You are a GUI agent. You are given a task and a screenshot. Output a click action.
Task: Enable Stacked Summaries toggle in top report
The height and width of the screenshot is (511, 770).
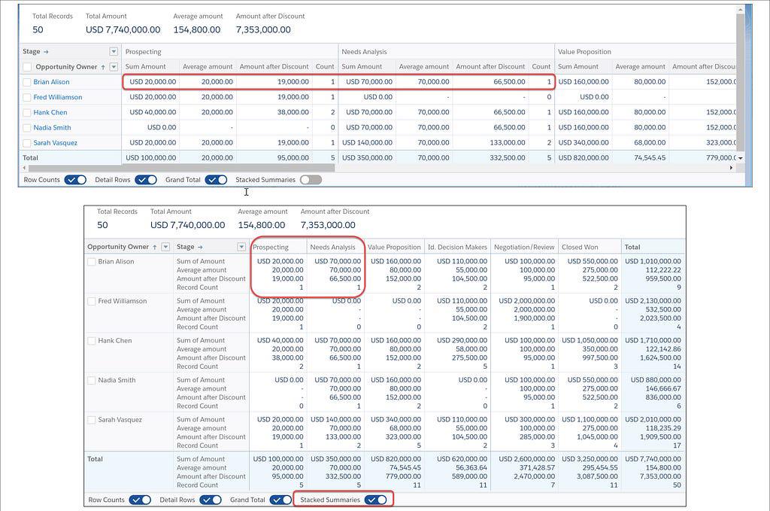tap(310, 180)
